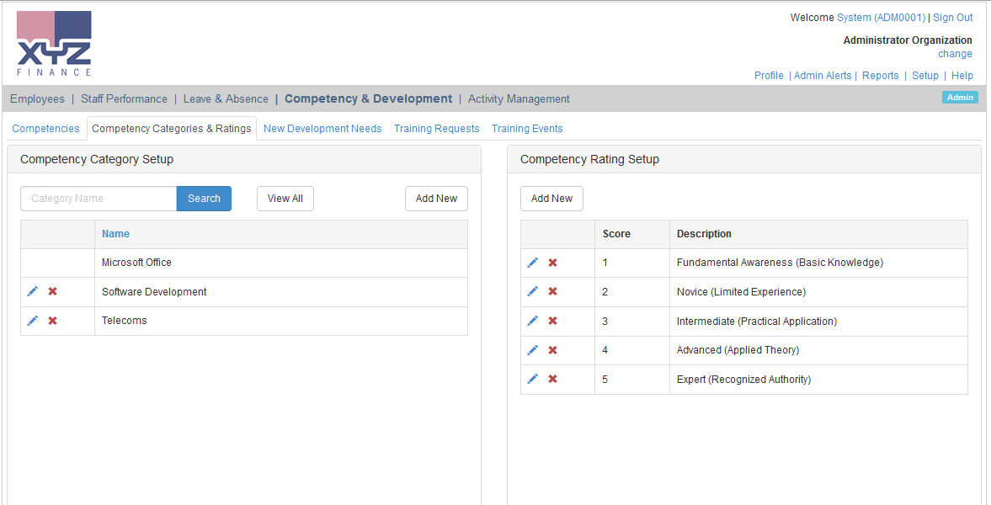Image resolution: width=991 pixels, height=505 pixels.
Task: Edit the Telecoms category
Action: (33, 321)
